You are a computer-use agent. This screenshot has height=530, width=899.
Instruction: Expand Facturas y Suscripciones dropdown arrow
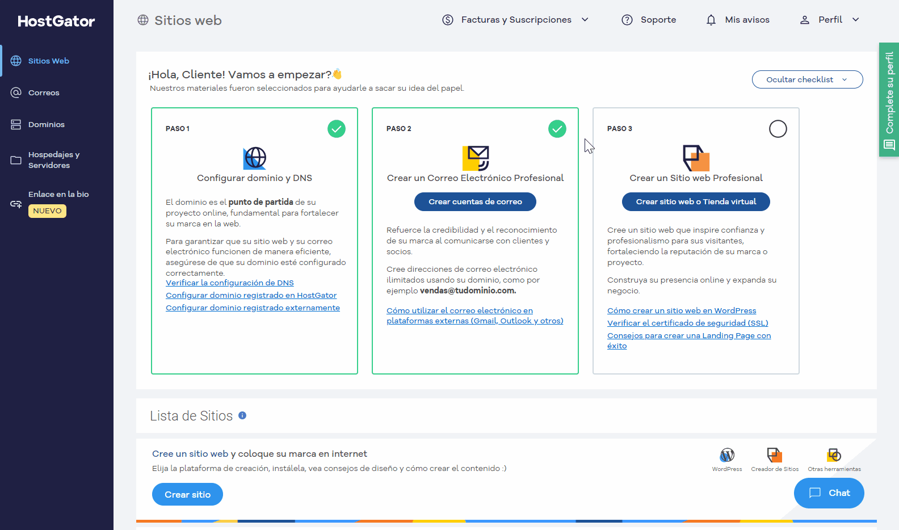pos(585,20)
